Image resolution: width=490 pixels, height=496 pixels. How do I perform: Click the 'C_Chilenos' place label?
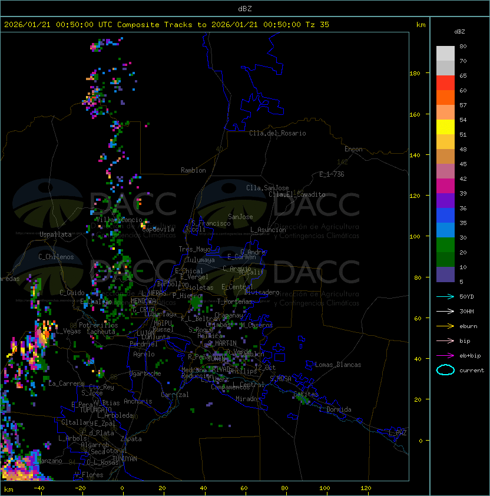(x=56, y=257)
